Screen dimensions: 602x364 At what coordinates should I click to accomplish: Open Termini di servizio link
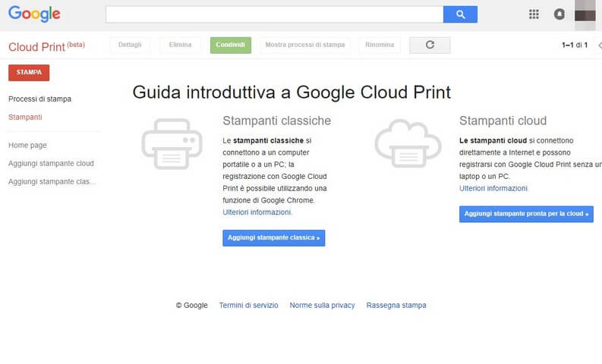tap(248, 306)
